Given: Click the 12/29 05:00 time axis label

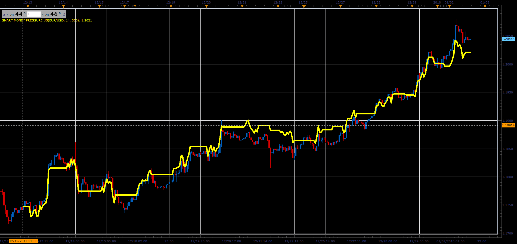Looking at the screenshot, I should [419, 241].
